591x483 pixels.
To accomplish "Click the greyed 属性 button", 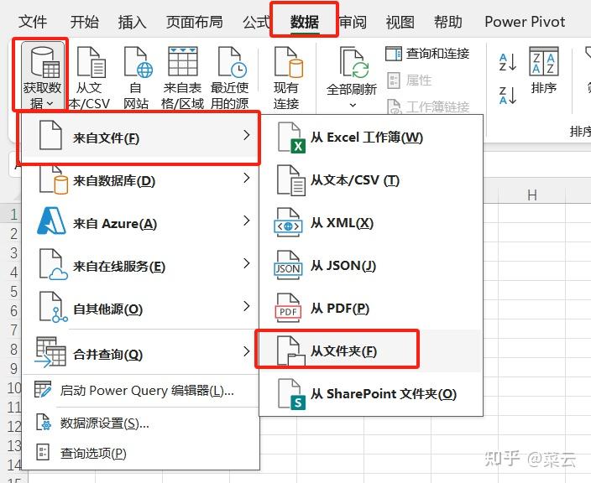I will pos(410,80).
